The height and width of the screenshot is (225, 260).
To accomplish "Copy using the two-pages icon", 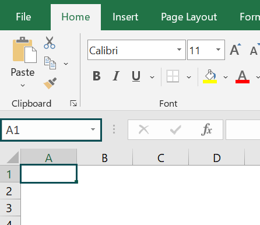I will point(50,63).
